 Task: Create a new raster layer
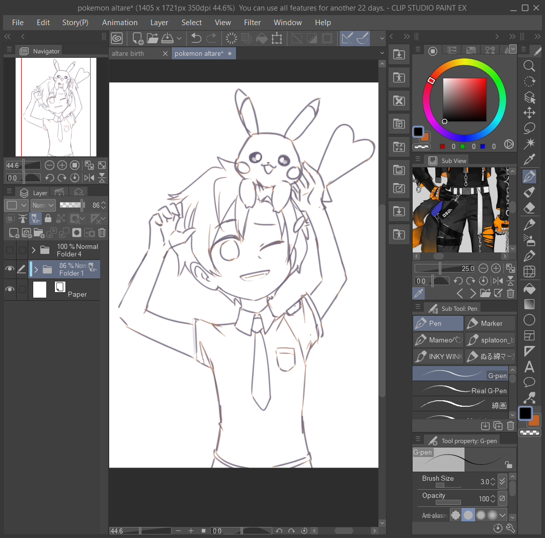pos(14,232)
